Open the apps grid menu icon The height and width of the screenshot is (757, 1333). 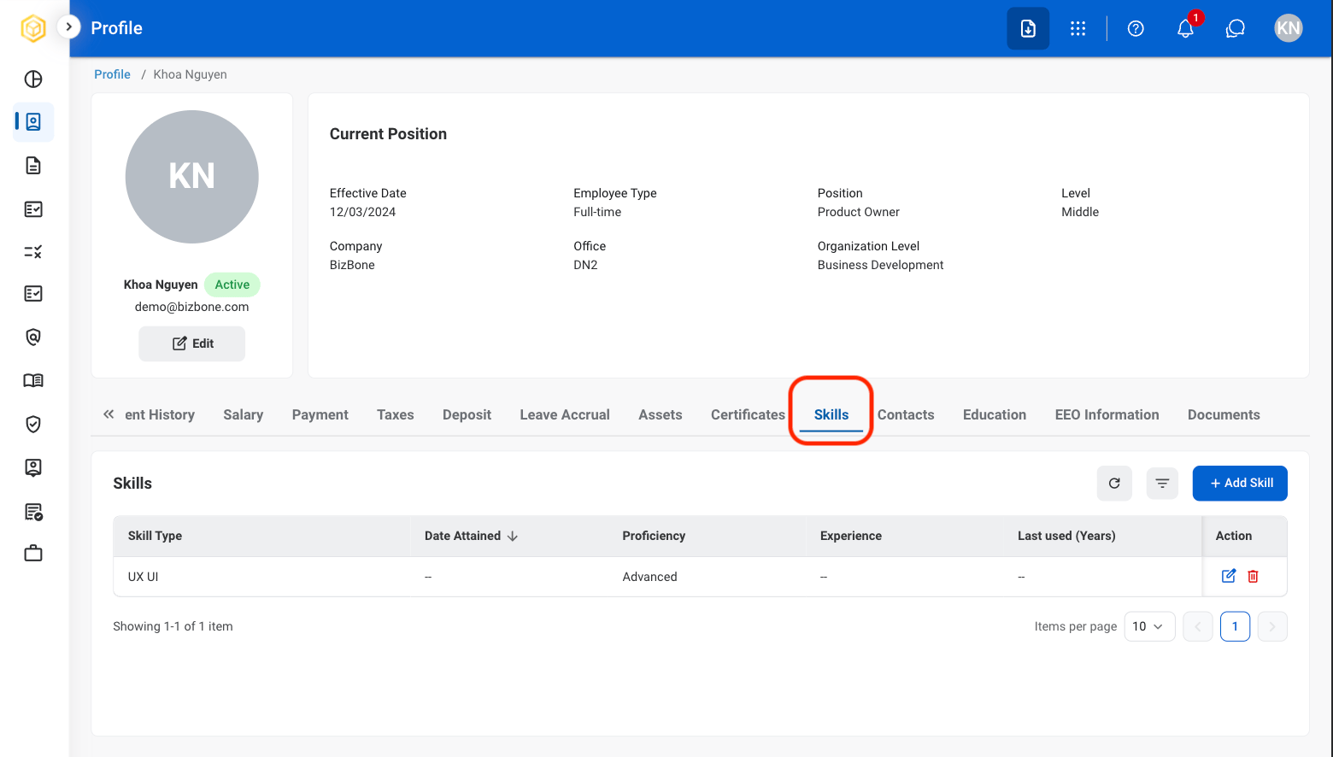[x=1078, y=28]
